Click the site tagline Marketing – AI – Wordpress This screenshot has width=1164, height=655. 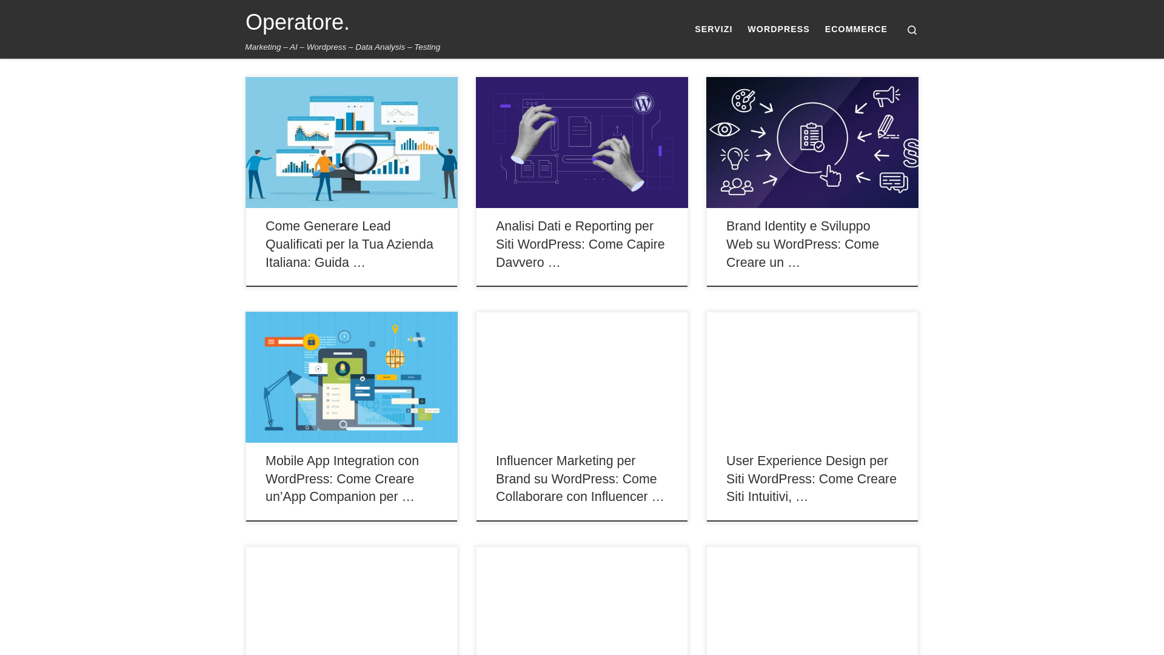point(343,47)
